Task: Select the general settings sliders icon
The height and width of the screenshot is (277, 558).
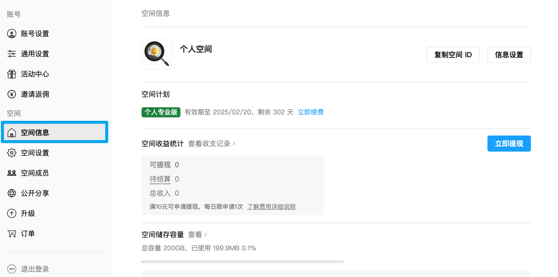Action: point(12,54)
